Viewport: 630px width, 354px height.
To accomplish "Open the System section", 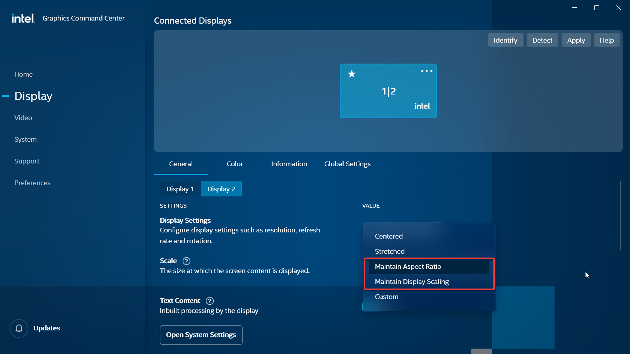I will 26,139.
